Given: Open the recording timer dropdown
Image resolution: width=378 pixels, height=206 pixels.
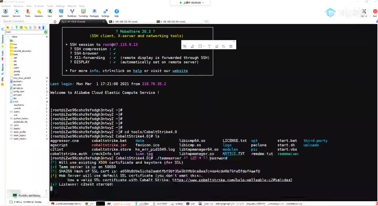Looking at the screenshot, I should point(203,3).
